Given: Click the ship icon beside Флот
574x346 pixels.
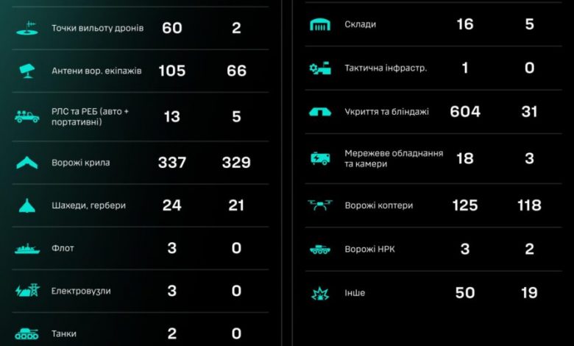Looking at the screenshot, I should (x=27, y=248).
